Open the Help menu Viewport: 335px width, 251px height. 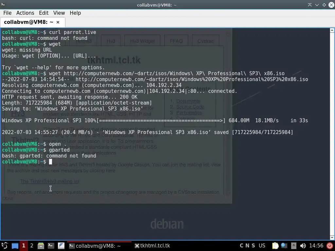75,13
